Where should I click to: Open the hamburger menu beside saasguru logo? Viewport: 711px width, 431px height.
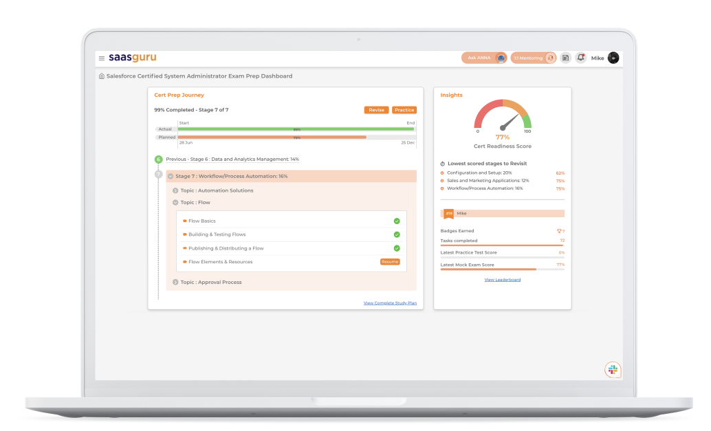click(x=102, y=58)
